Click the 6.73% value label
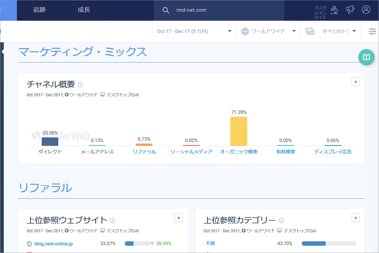Viewport: 379px width, 253px height. click(144, 139)
